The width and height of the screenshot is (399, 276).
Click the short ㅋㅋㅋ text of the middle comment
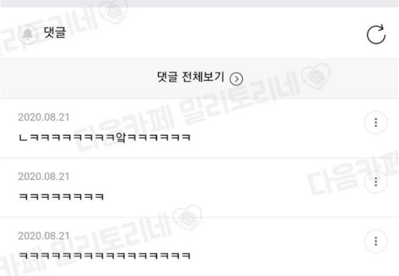tap(61, 197)
